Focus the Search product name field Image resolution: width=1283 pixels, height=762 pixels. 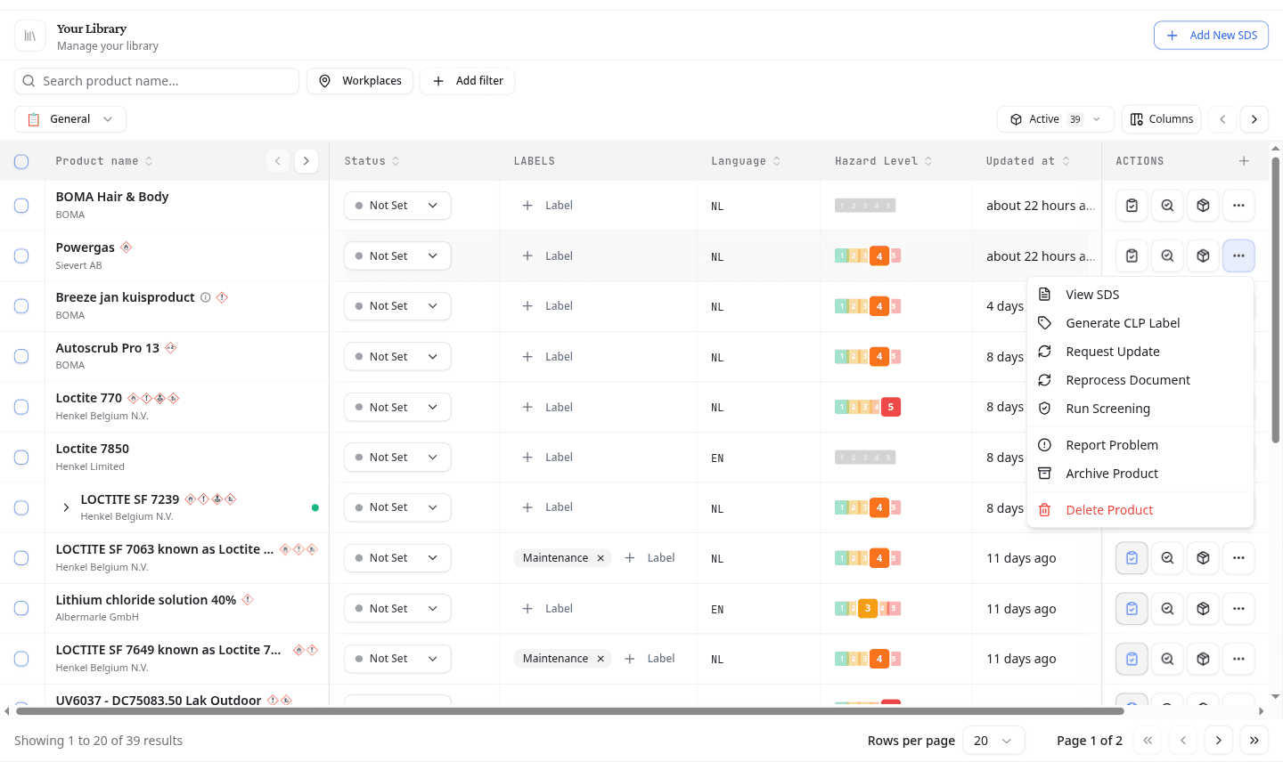point(157,81)
